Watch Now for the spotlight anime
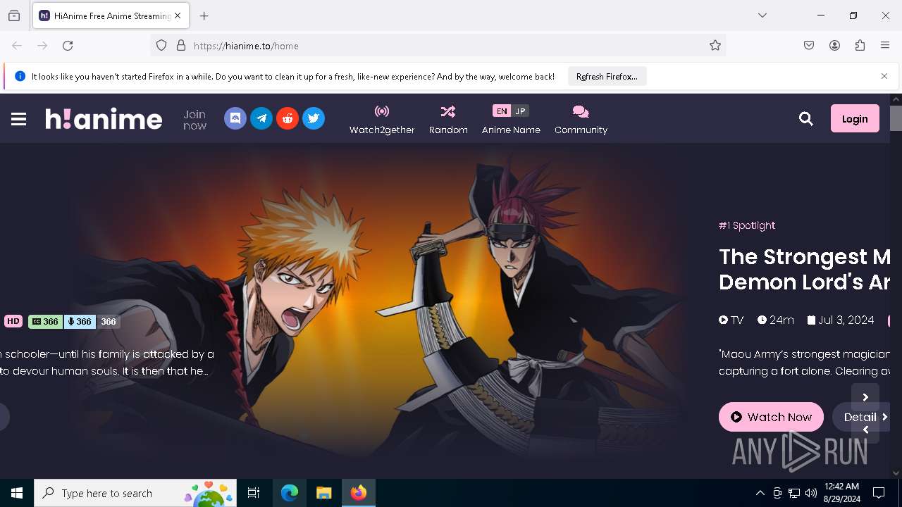The image size is (902, 507). click(771, 417)
